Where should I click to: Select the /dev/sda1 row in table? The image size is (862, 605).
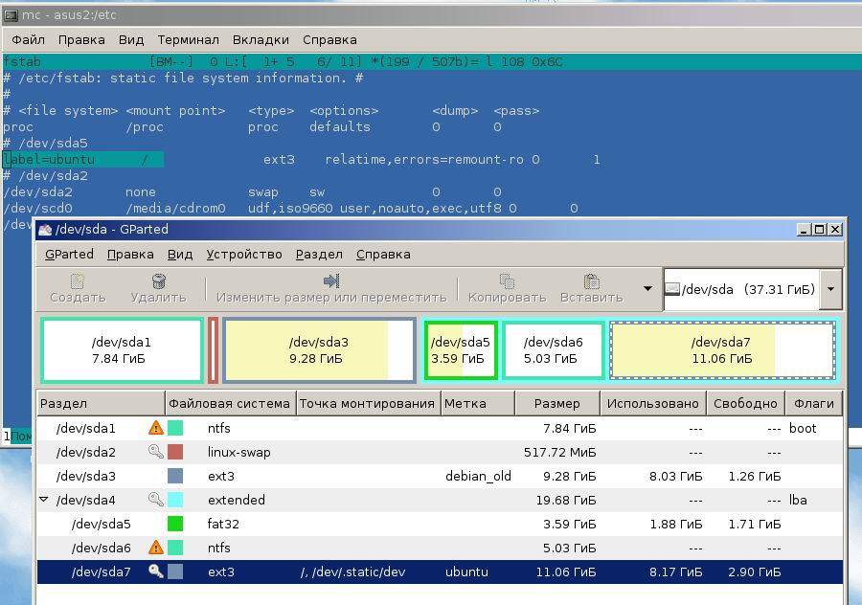pos(440,428)
